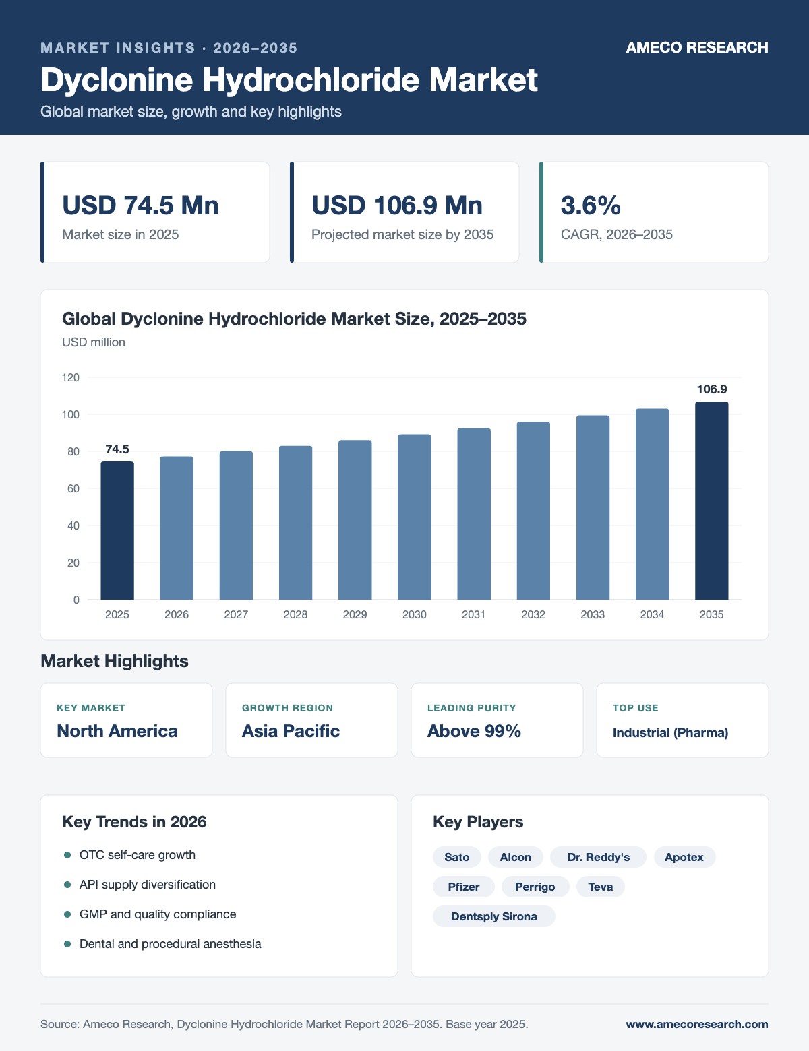809x1051 pixels.
Task: Click the Teva player chip
Action: (x=601, y=887)
